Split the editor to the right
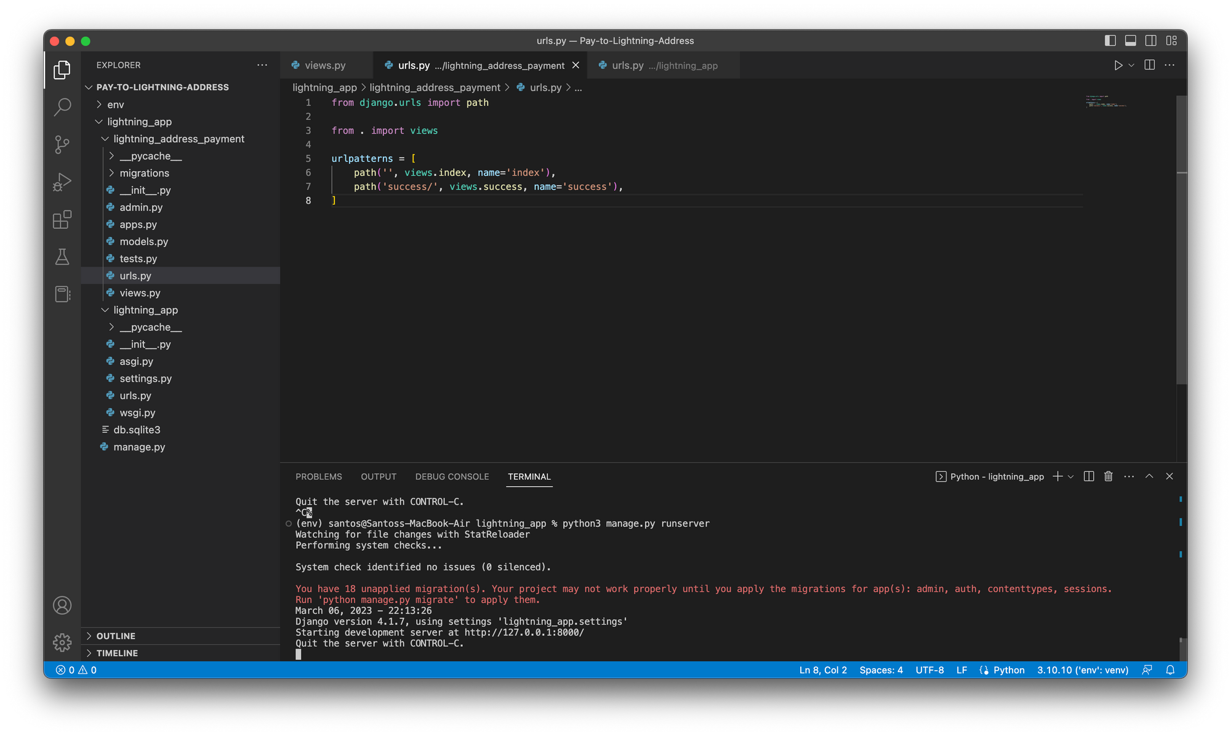 1149,65
